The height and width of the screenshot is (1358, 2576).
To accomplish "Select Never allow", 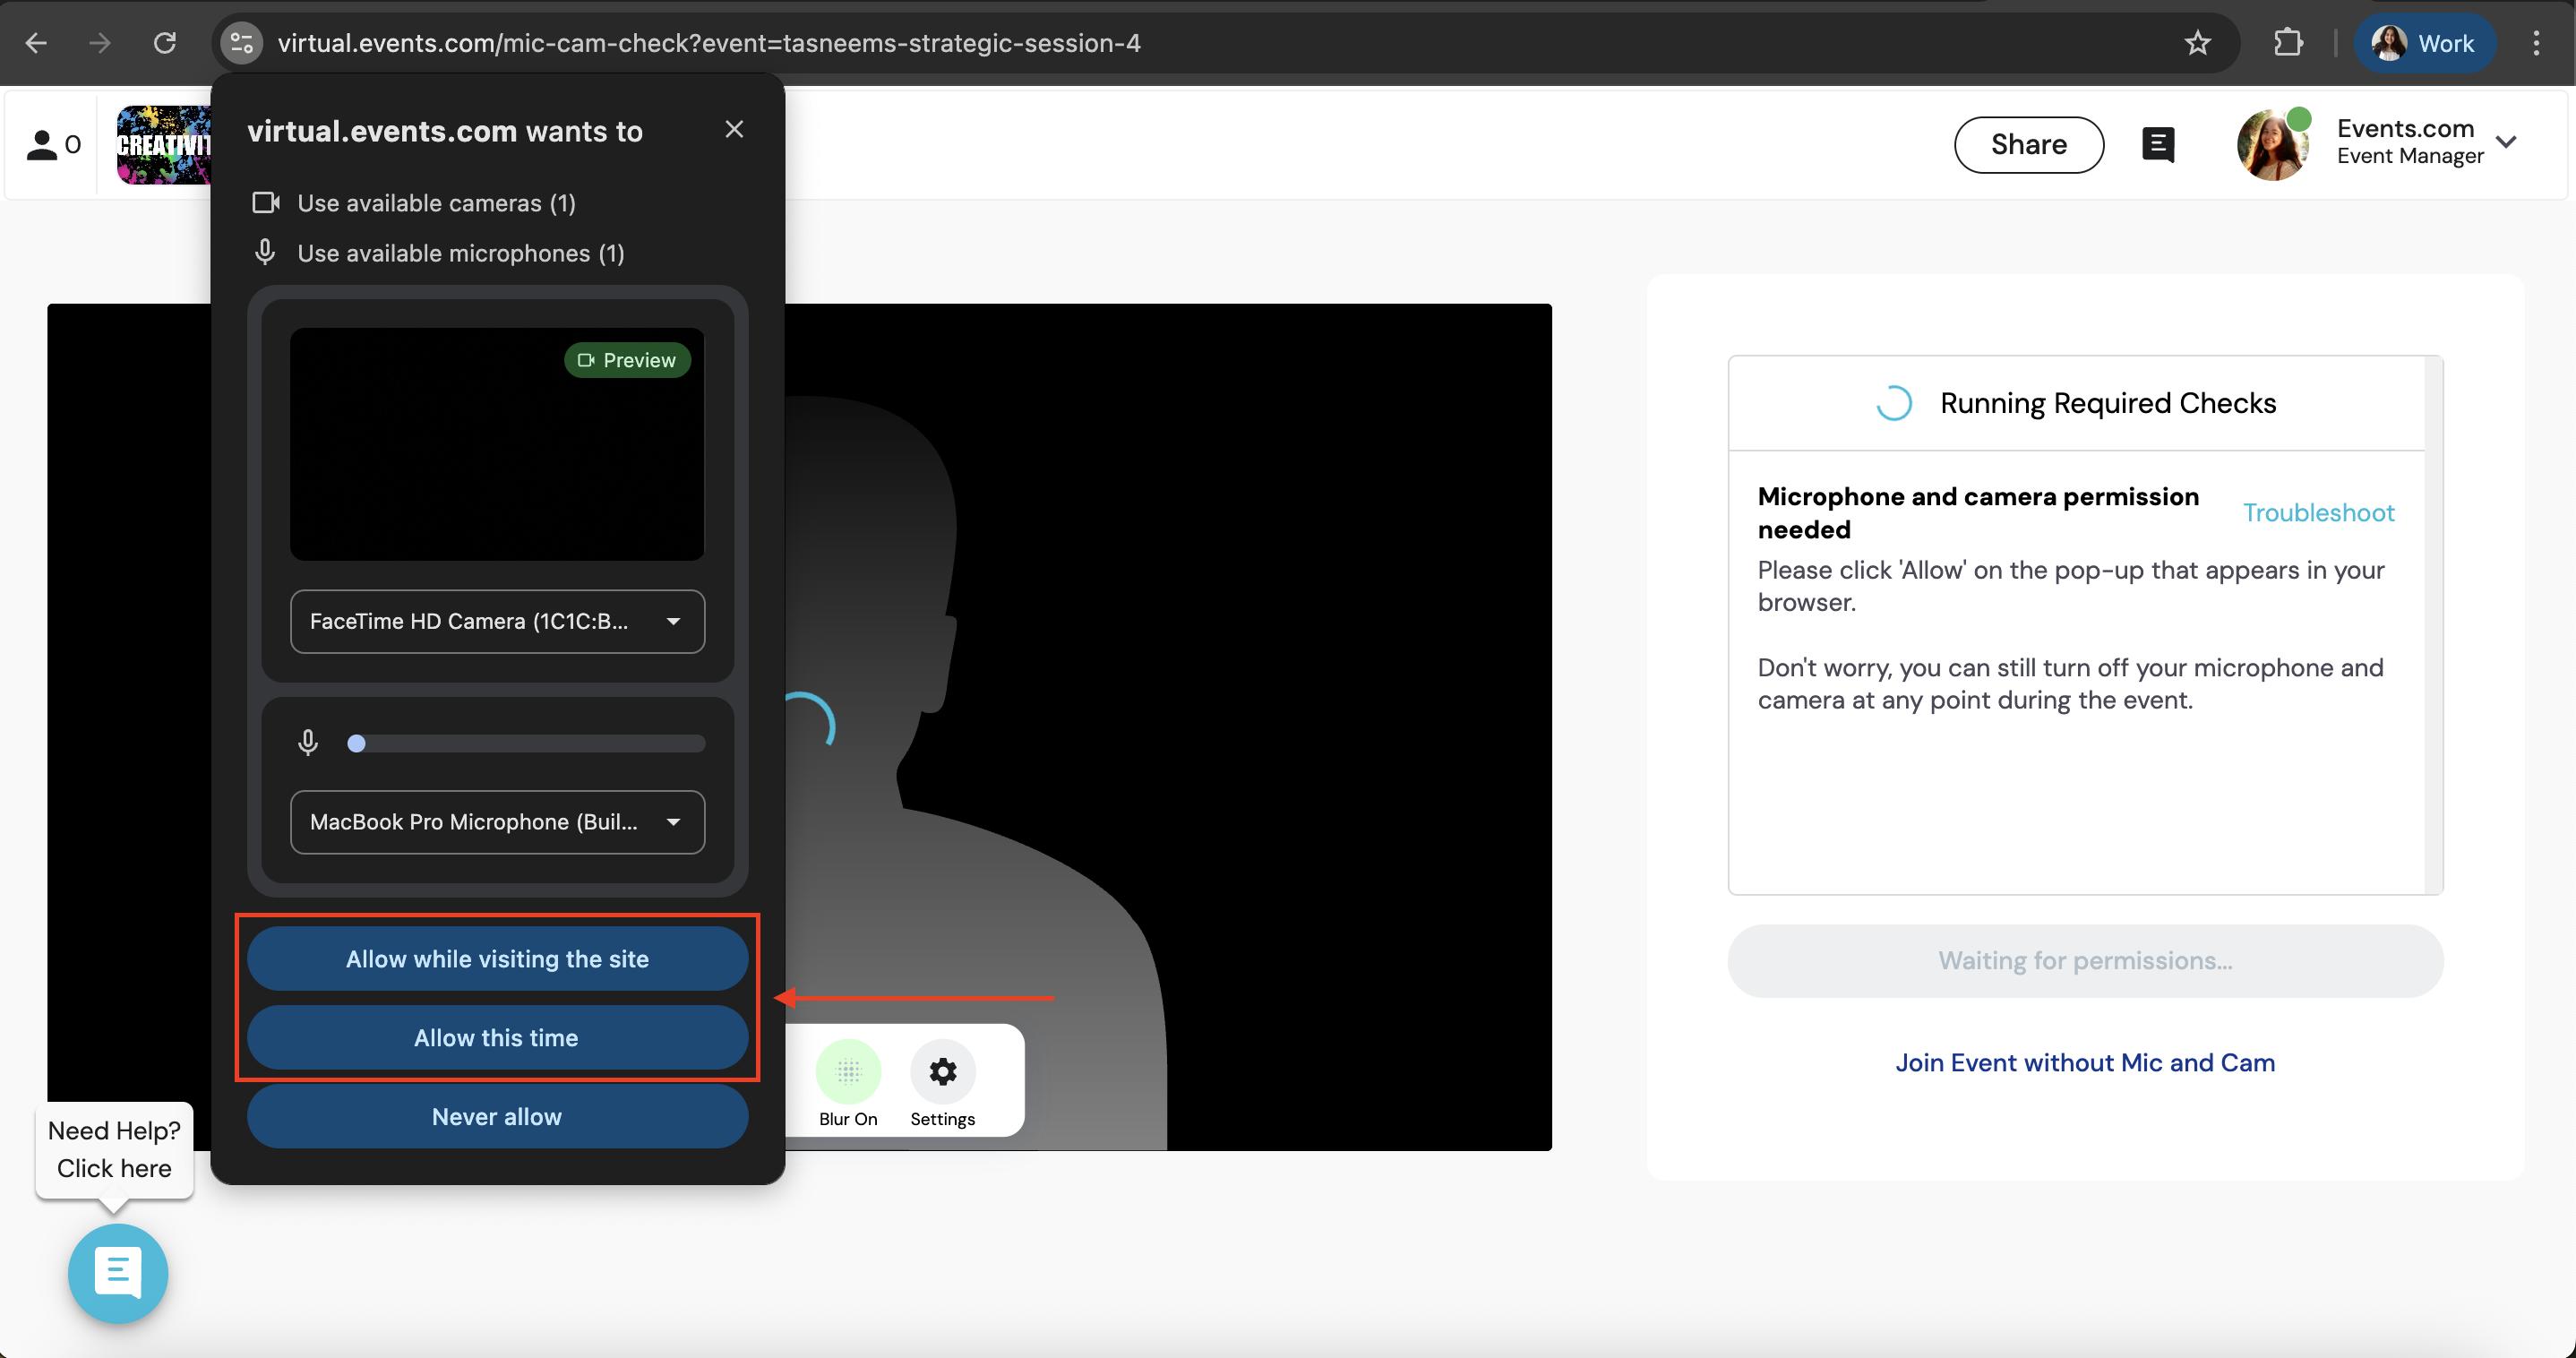I will point(497,1116).
